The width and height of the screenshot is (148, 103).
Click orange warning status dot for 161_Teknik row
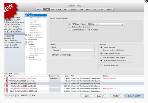[5, 88]
